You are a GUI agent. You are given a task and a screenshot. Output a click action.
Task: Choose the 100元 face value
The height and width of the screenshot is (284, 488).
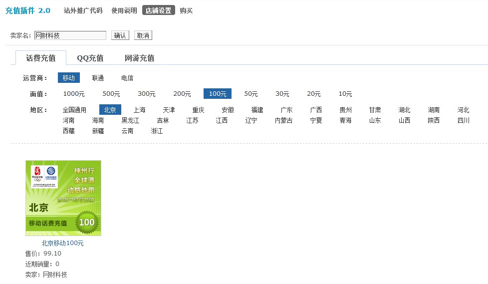coord(218,93)
